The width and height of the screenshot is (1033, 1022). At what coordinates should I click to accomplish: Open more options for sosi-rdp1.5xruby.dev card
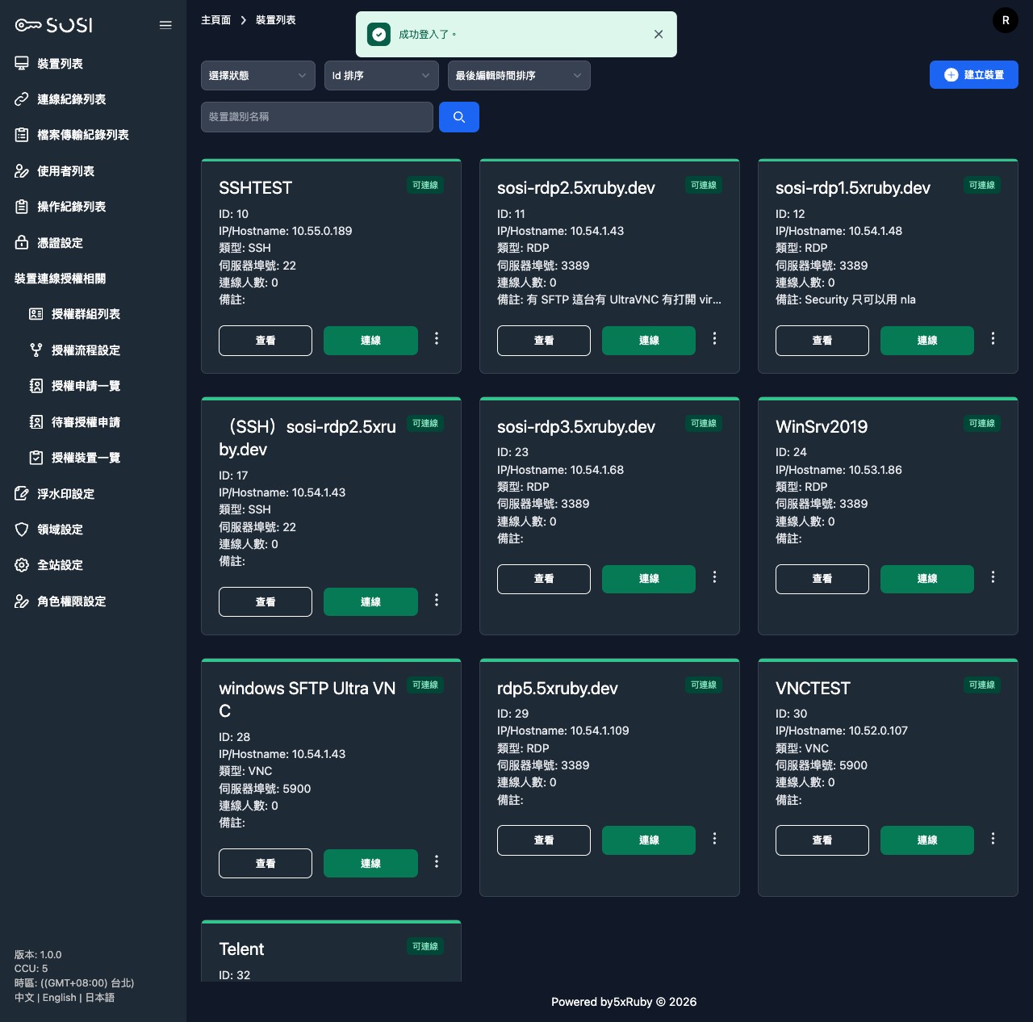click(x=993, y=339)
